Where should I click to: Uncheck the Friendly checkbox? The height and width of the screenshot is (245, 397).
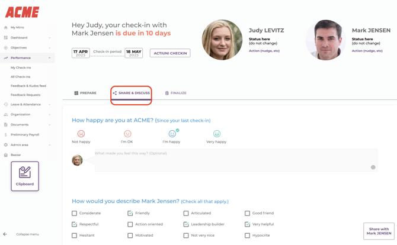pyautogui.click(x=130, y=213)
